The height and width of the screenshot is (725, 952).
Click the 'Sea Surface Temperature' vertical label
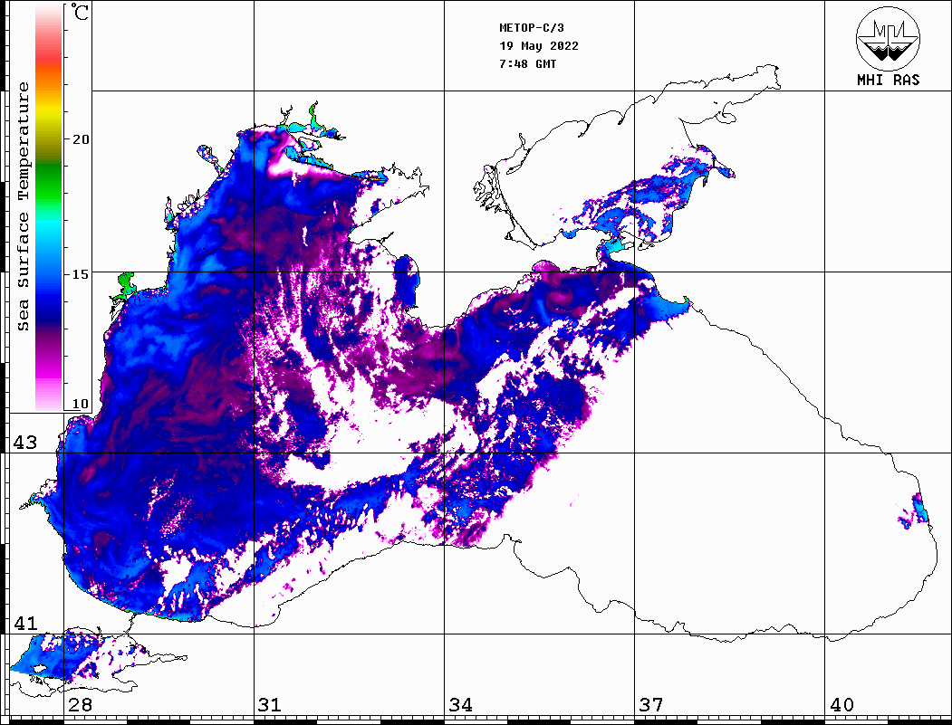click(23, 207)
